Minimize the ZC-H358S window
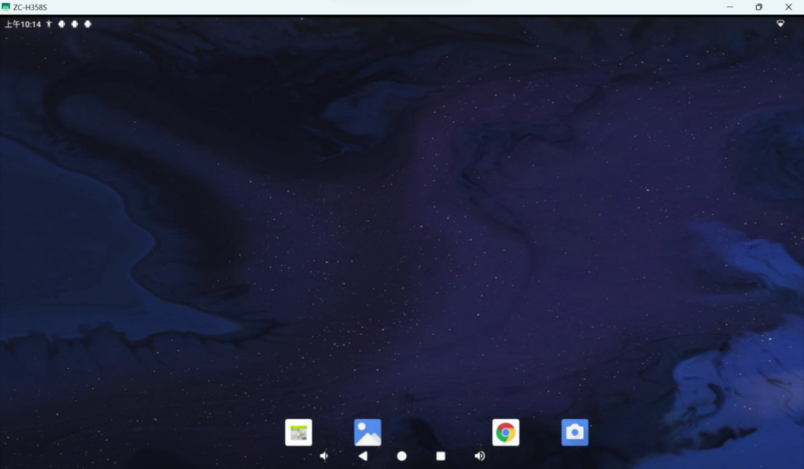The image size is (804, 469). pyautogui.click(x=730, y=7)
